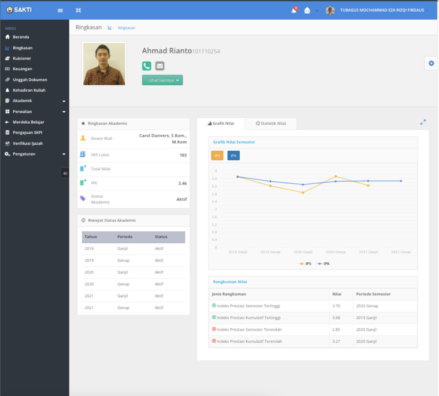Viewport: 439px width, 396px height.
Task: Click the fullscreen icon in top bar
Action: 78,10
